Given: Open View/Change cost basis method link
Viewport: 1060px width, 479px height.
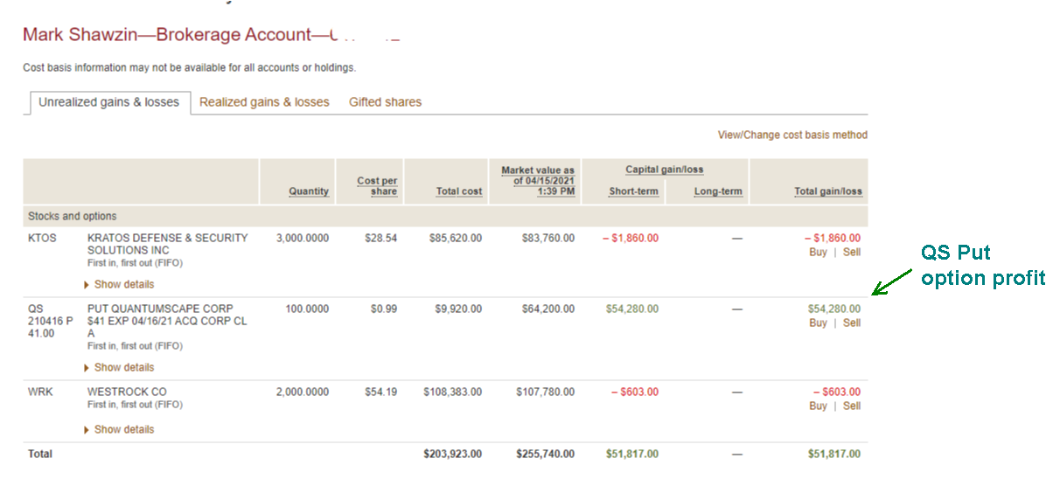Looking at the screenshot, I should pyautogui.click(x=792, y=135).
